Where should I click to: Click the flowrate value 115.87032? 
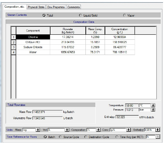coord(68,47)
